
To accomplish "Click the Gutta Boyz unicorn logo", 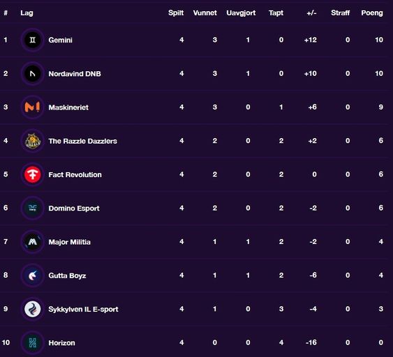I will pyautogui.click(x=33, y=275).
